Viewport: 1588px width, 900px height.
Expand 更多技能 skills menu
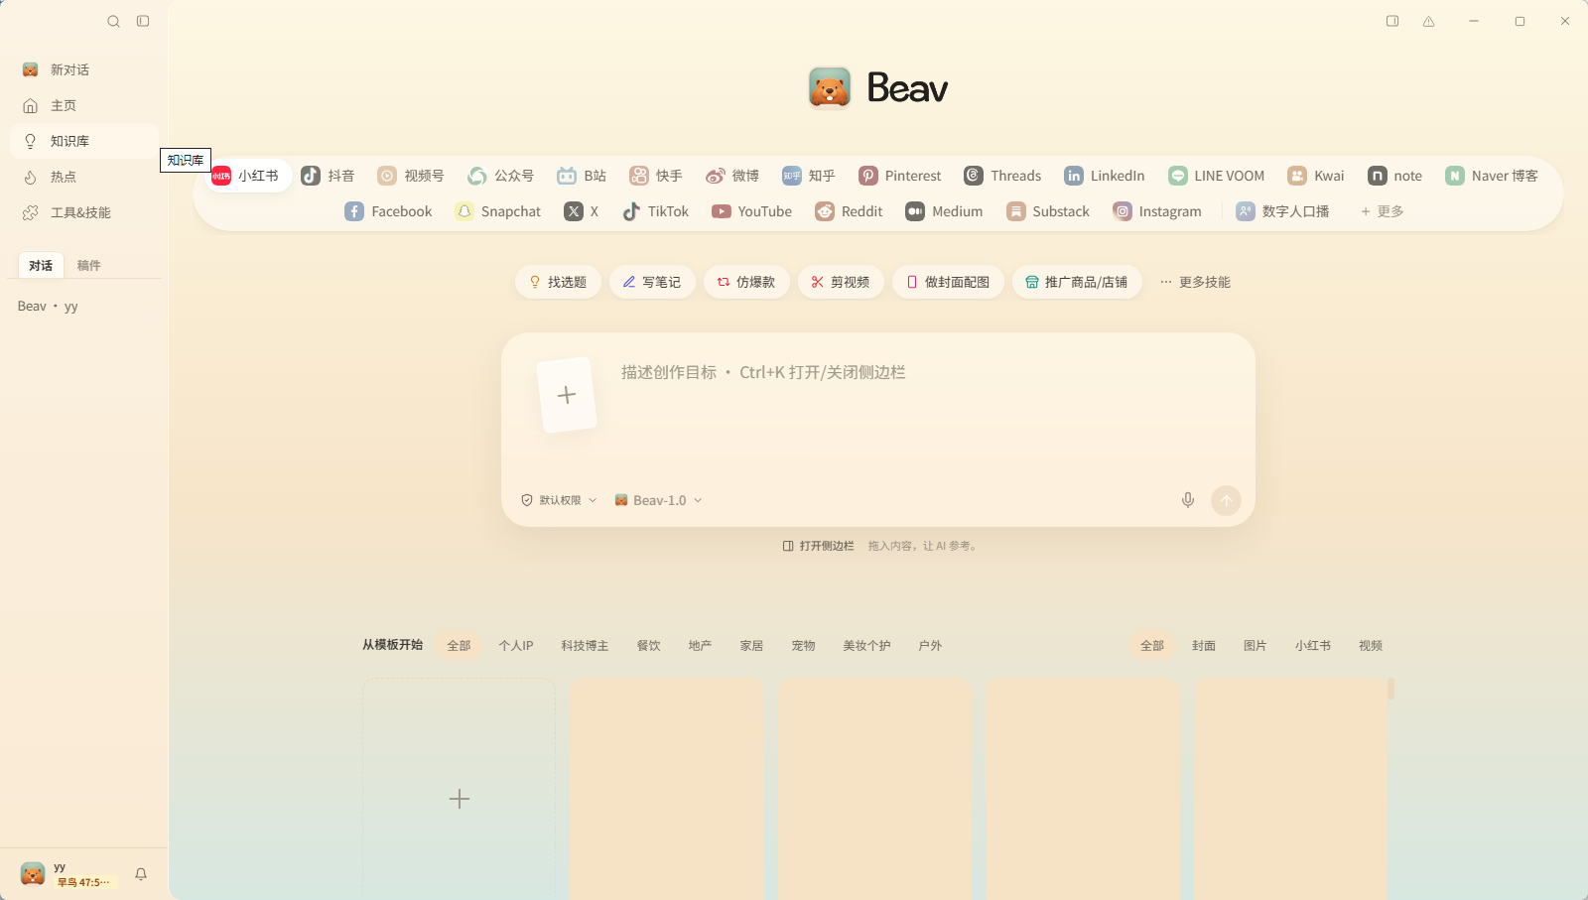(1195, 282)
